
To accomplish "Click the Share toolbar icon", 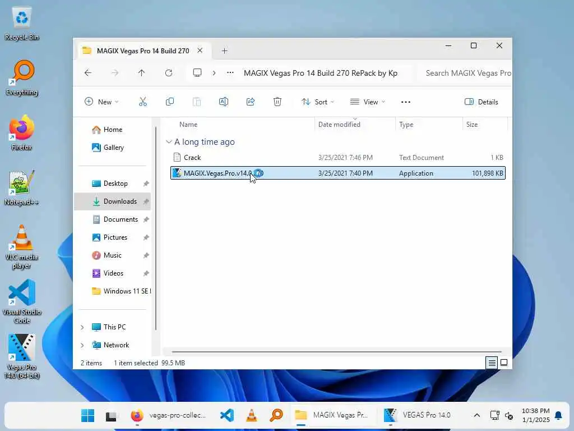I will coord(251,102).
